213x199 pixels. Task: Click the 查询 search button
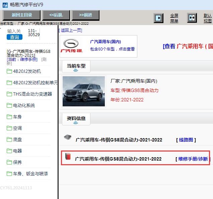pos(14,37)
